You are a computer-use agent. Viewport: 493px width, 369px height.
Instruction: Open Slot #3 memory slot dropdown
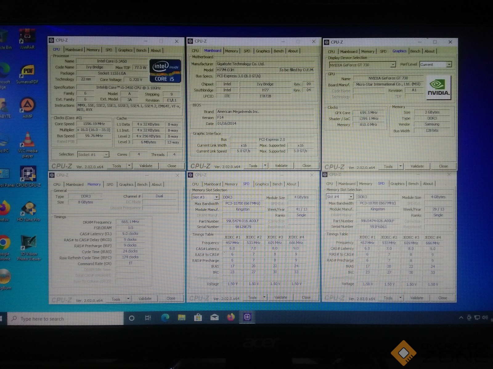[x=205, y=197]
